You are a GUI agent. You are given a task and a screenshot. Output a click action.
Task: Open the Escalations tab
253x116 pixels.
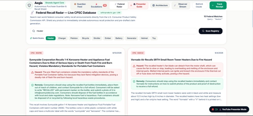point(99,5)
